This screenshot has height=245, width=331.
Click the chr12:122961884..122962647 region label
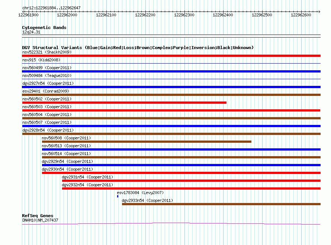[51, 8]
